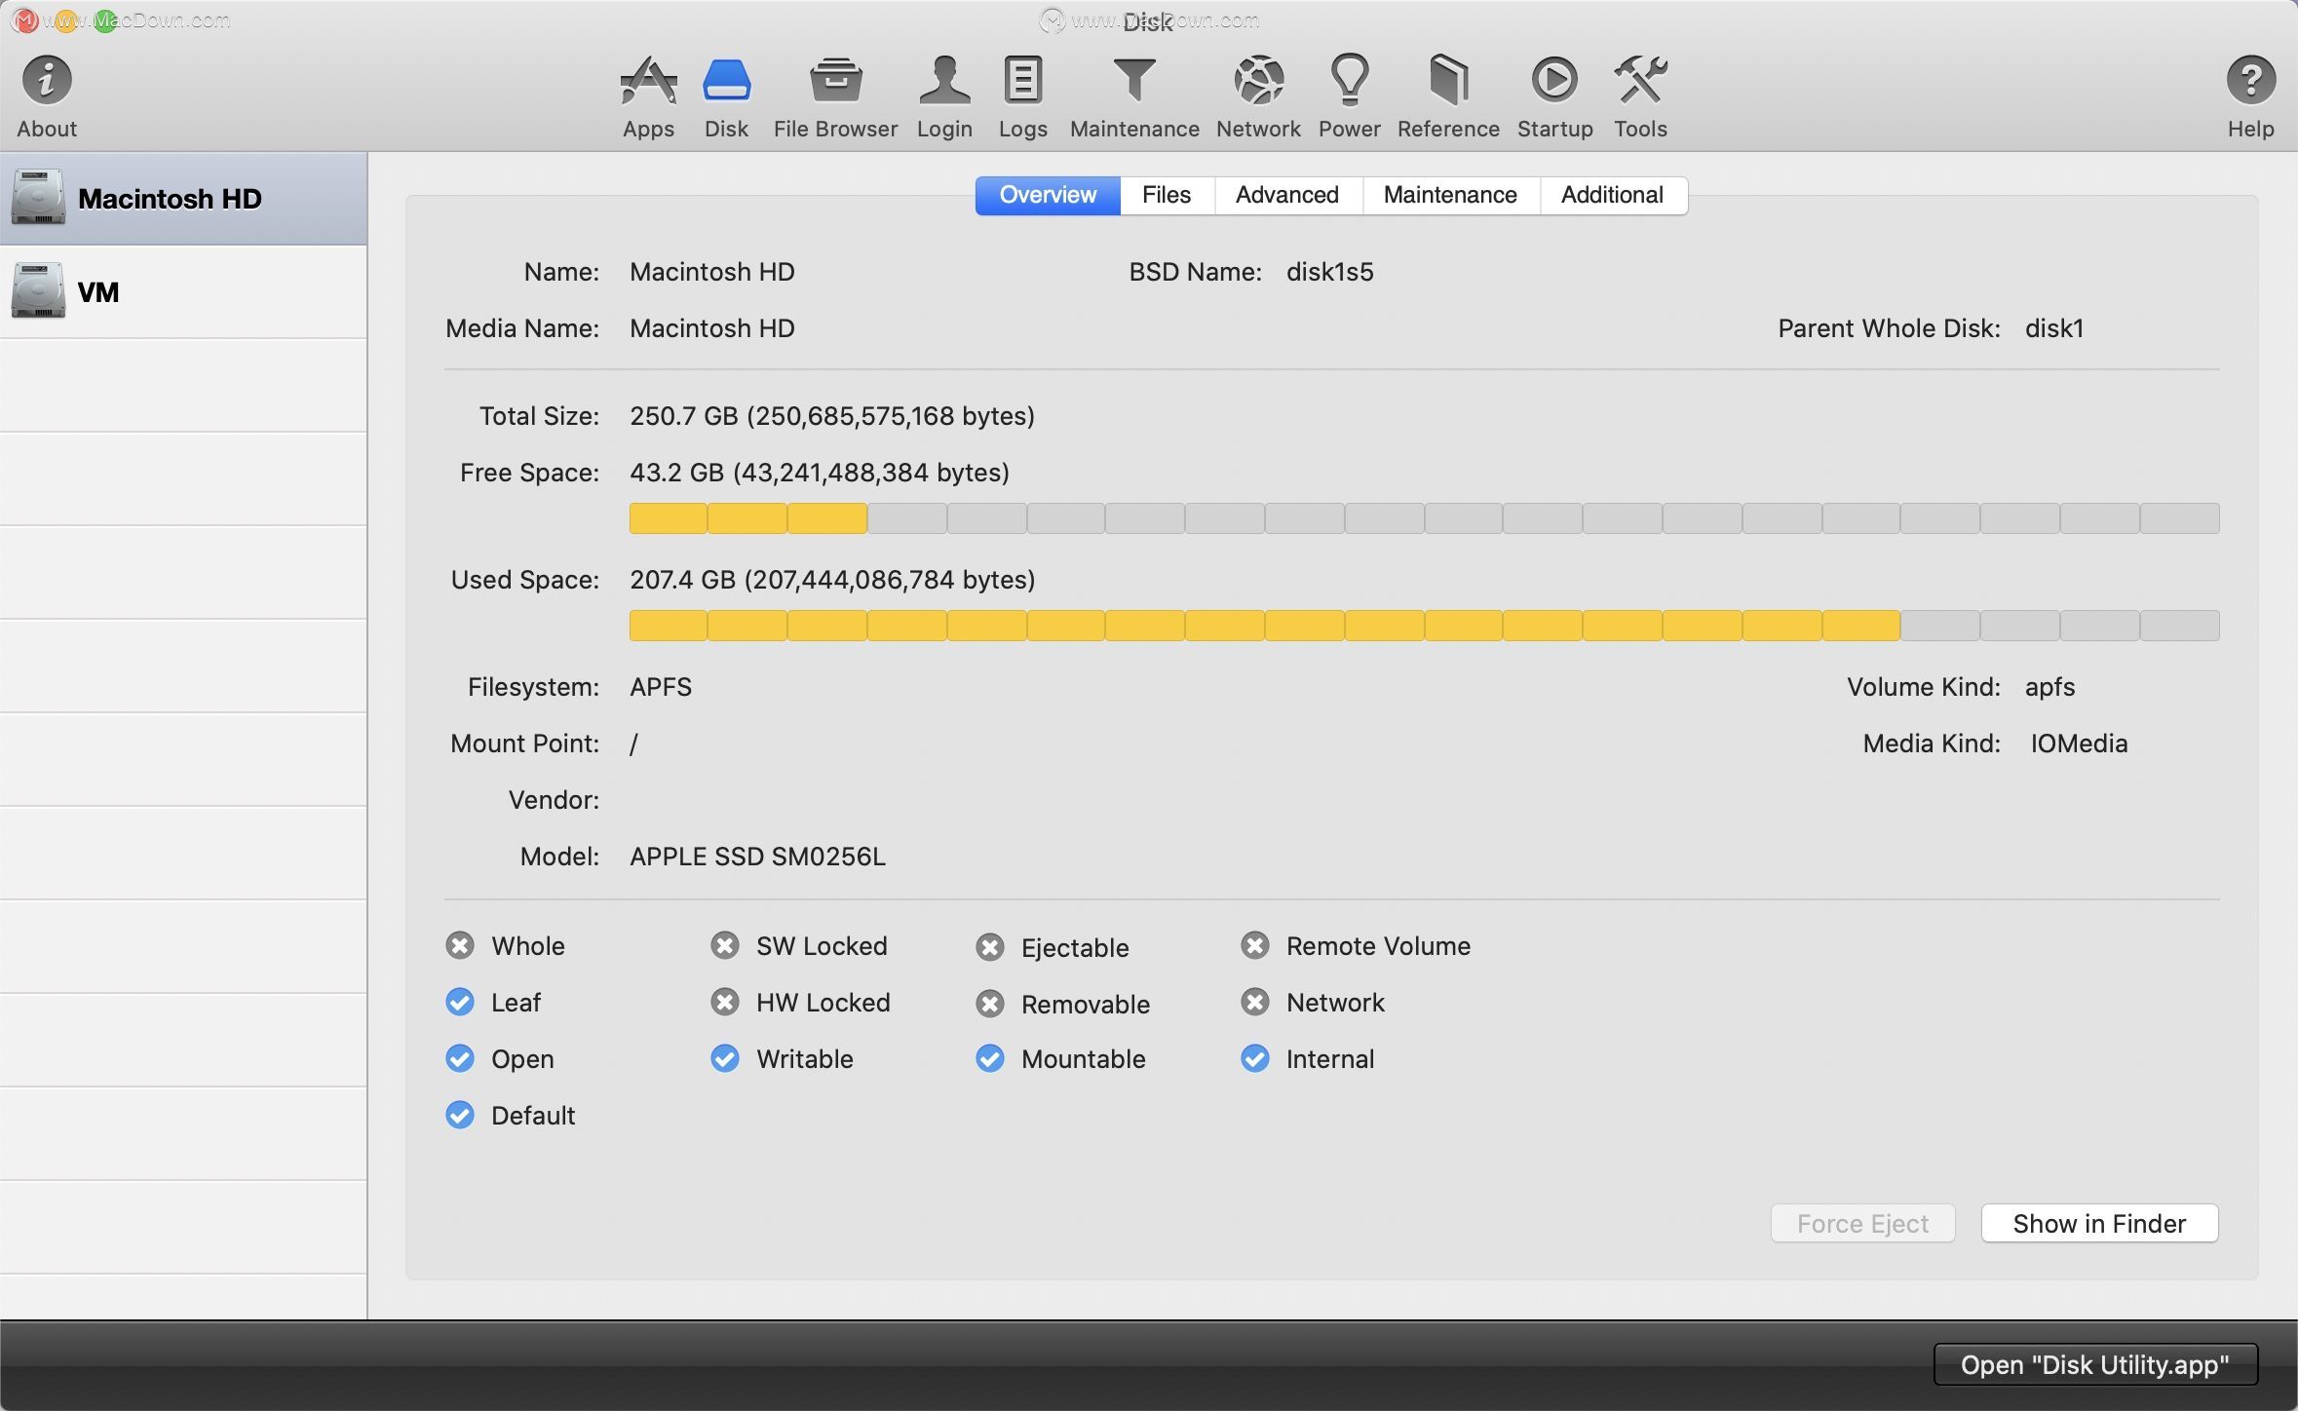Viewport: 2298px width, 1411px height.
Task: Click the total size value 250.7 GB
Action: [832, 416]
